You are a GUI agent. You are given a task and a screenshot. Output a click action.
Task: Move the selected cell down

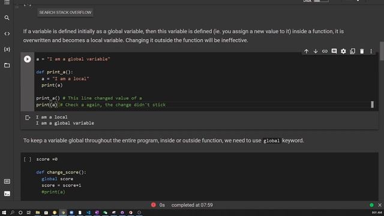[316, 51]
